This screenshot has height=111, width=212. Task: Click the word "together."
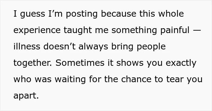point(33,63)
